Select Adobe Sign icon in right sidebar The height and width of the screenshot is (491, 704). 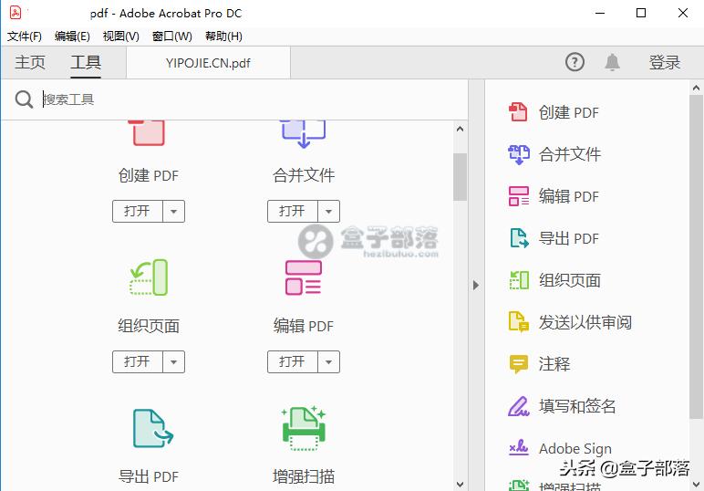tap(519, 447)
